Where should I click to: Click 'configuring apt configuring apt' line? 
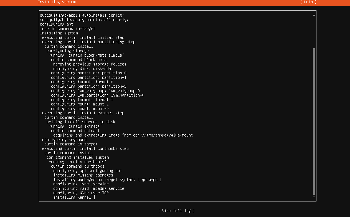point(88,171)
